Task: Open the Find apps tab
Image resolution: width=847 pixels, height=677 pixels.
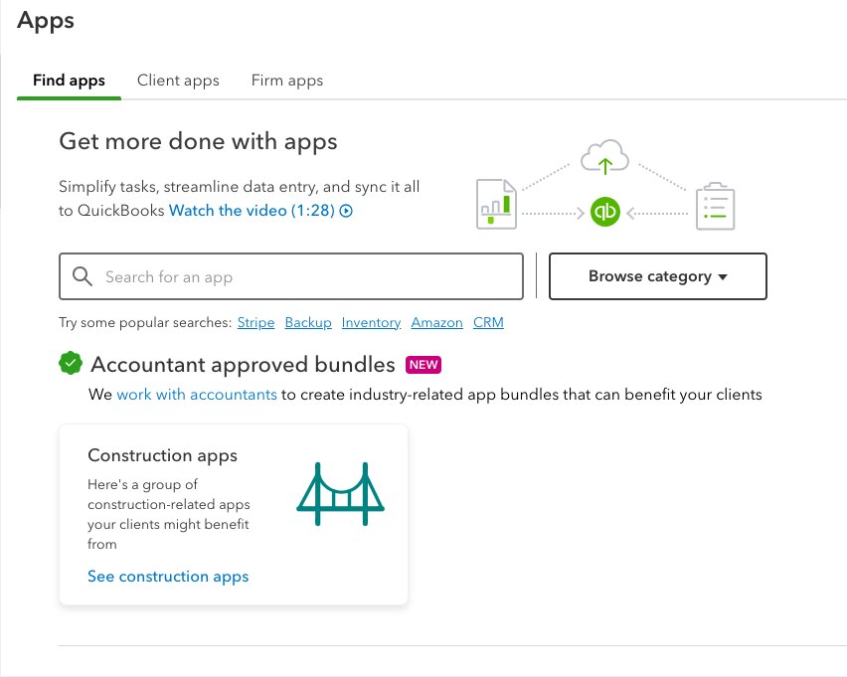Action: [x=70, y=81]
